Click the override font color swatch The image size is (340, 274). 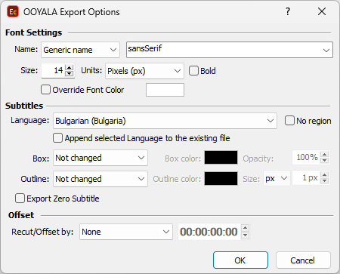click(165, 90)
